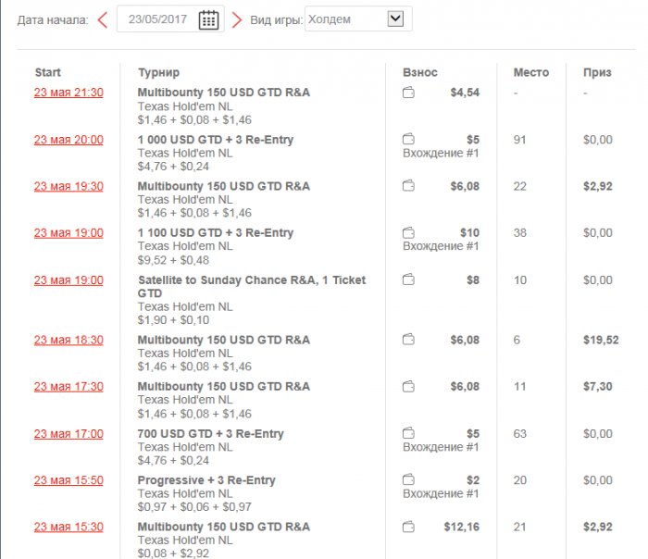The height and width of the screenshot is (559, 648).
Task: Expand the game type dropdown showing Холдем
Action: (396, 19)
